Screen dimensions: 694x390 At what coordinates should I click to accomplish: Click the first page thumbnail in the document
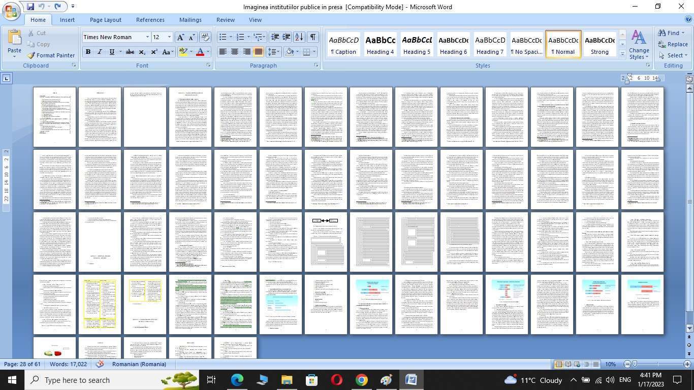click(54, 117)
